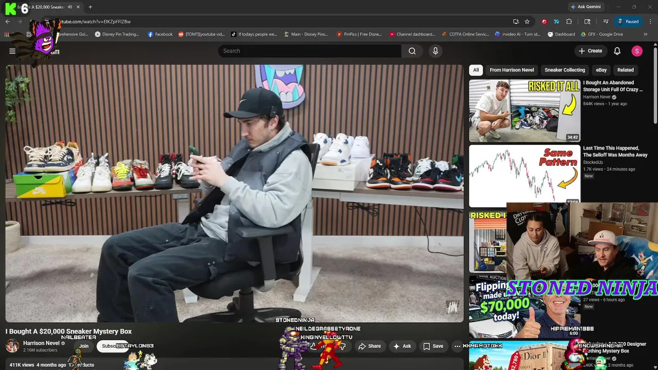658x370 pixels.
Task: Click the blue 7 extension icon in toolbar
Action: [556, 22]
